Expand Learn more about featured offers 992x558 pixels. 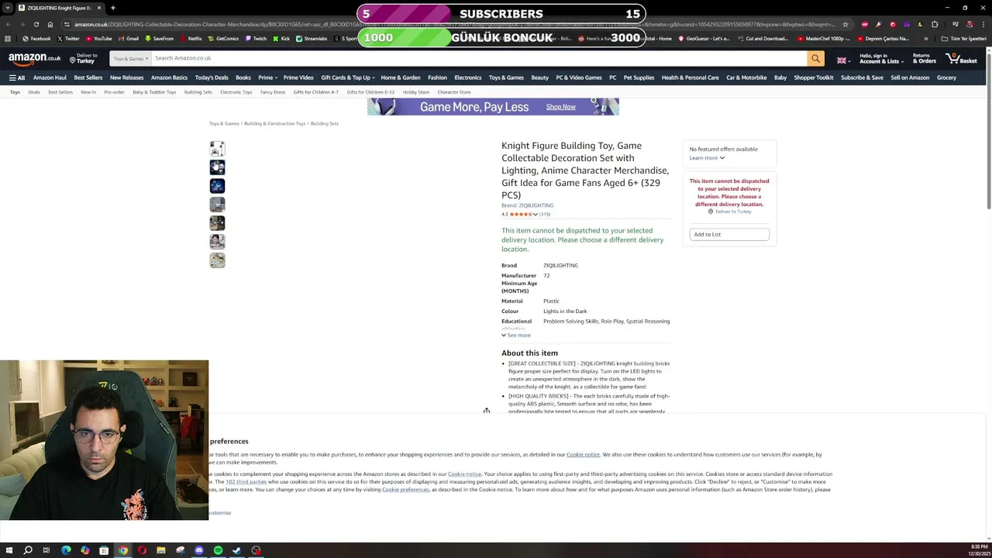pos(707,158)
